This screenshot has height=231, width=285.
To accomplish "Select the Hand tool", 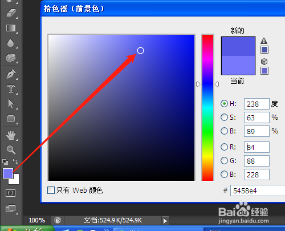I will click(x=11, y=135).
